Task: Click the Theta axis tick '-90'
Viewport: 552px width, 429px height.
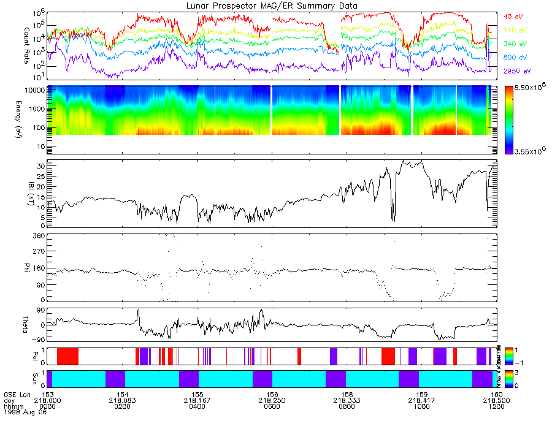Action: (39, 340)
